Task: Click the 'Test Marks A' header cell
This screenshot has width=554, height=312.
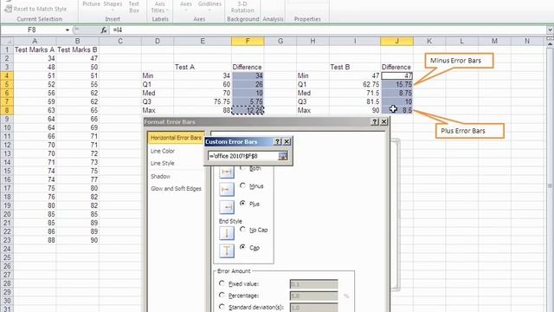Action: click(35, 50)
